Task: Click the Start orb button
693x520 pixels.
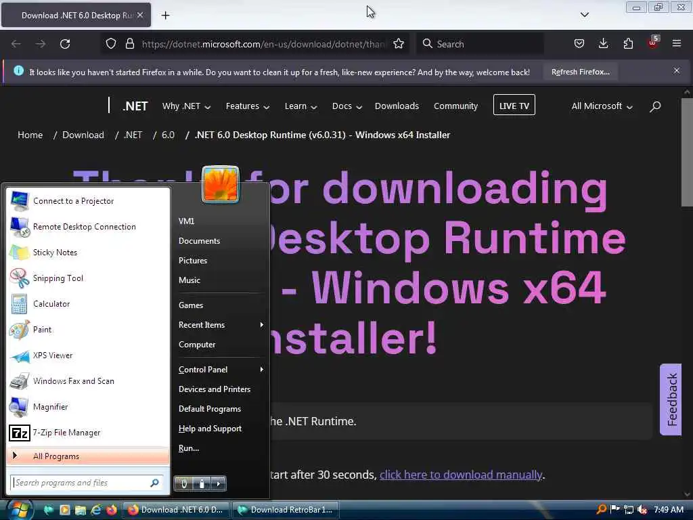Action: point(19,510)
